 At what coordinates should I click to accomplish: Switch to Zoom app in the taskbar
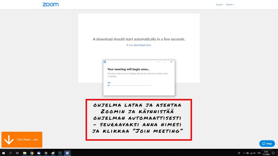click(x=67, y=153)
